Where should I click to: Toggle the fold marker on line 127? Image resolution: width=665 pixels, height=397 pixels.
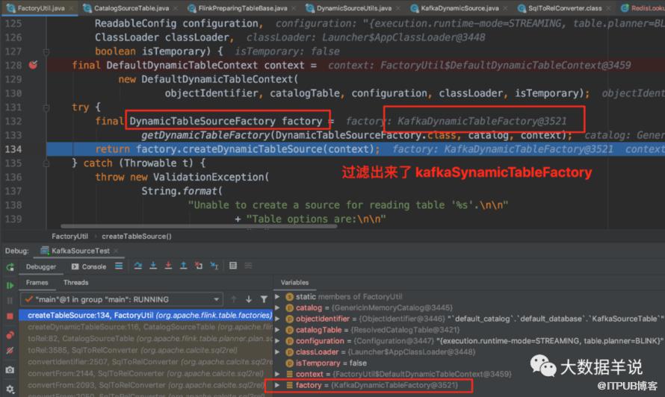click(x=46, y=51)
